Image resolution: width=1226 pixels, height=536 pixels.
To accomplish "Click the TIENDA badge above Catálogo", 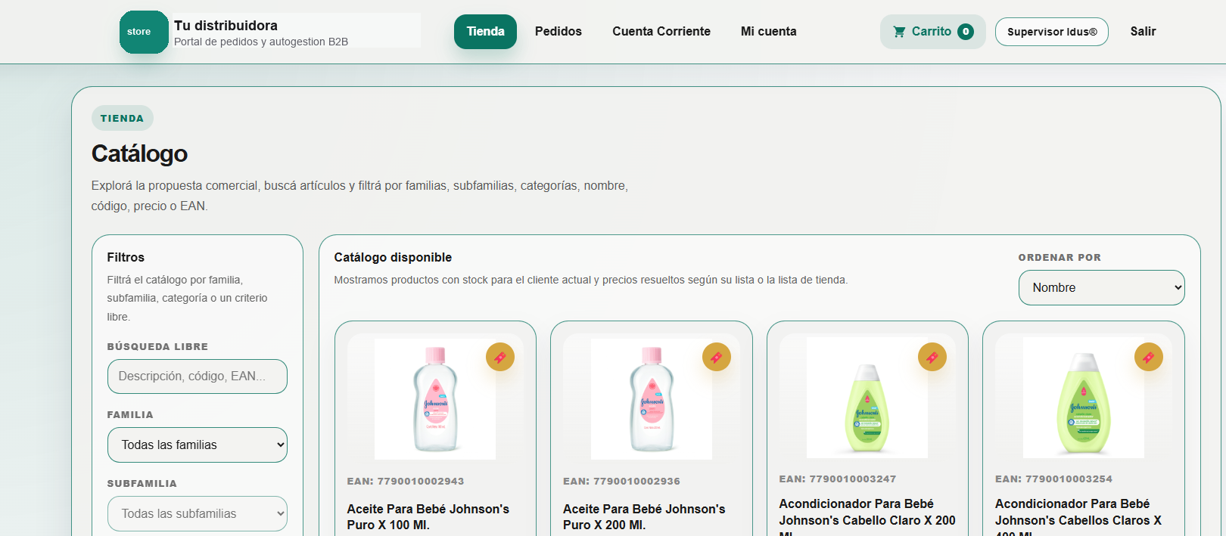I will click(x=122, y=119).
